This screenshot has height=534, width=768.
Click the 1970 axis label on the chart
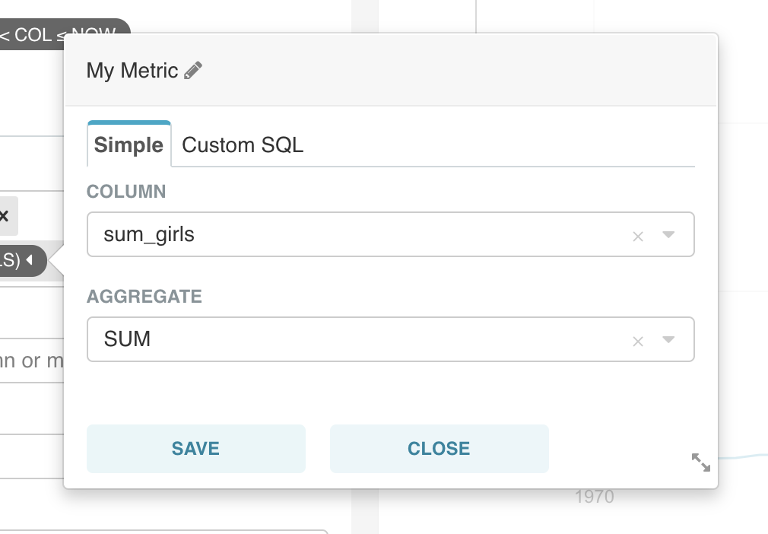pos(594,497)
